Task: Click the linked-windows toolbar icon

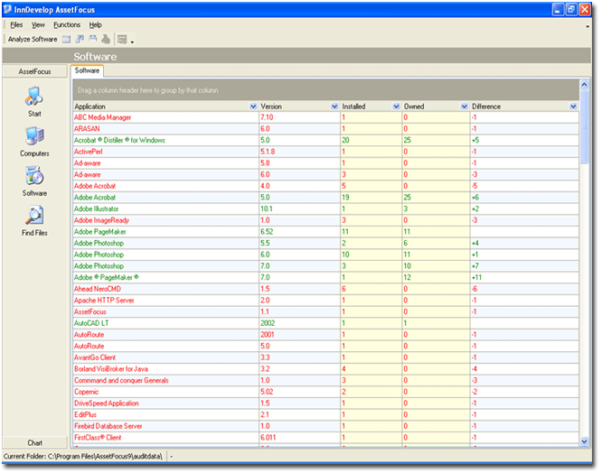Action: pos(80,39)
